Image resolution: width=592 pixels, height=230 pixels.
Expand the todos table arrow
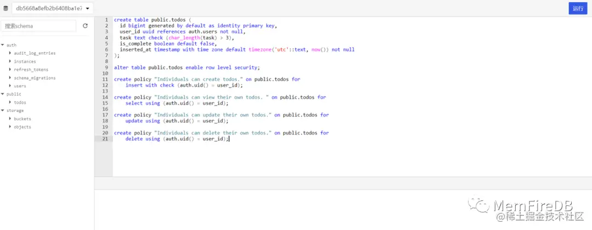[x=10, y=102]
